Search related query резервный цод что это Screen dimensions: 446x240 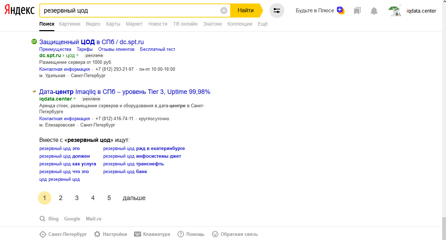coord(64,172)
